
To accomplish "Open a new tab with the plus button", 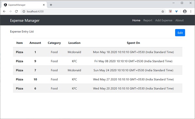I will pyautogui.click(x=51, y=5).
